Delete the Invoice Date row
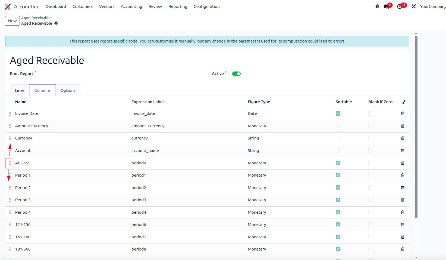Viewport: 446px width, 260px height. (403, 113)
